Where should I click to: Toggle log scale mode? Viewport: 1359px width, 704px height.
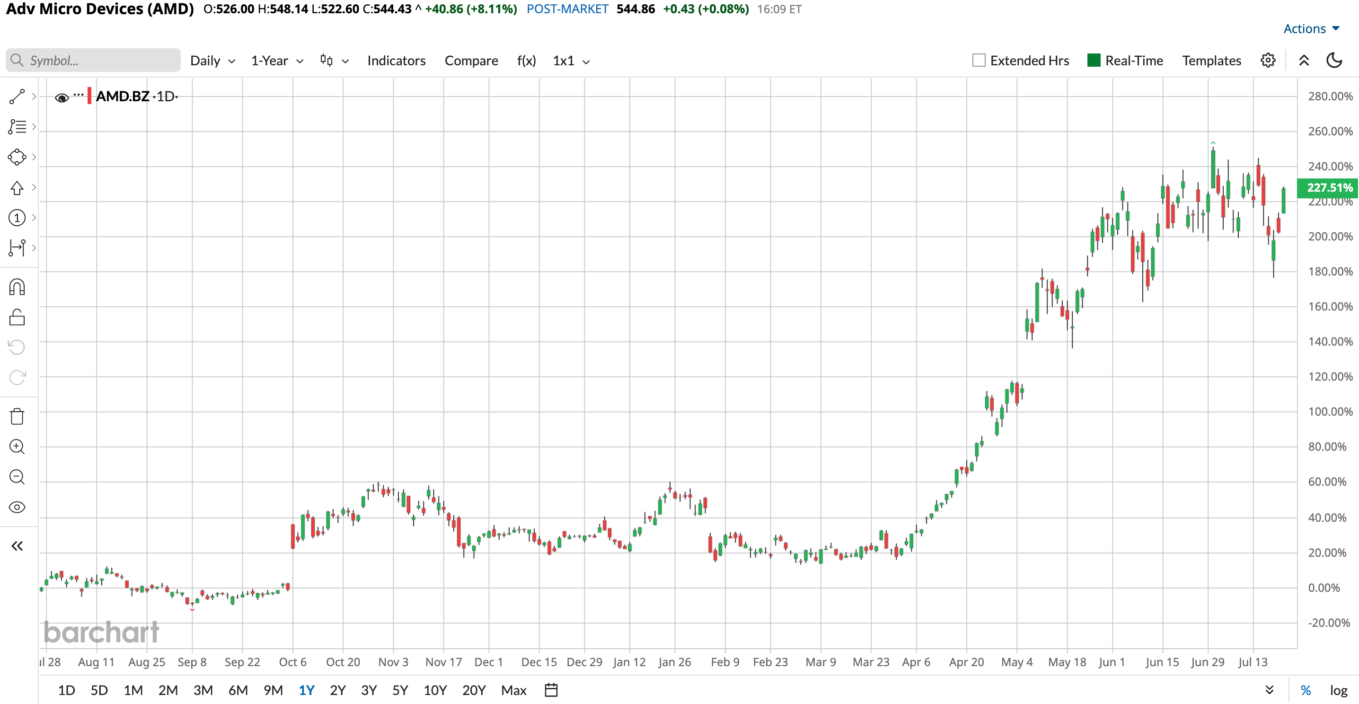[x=1339, y=690]
